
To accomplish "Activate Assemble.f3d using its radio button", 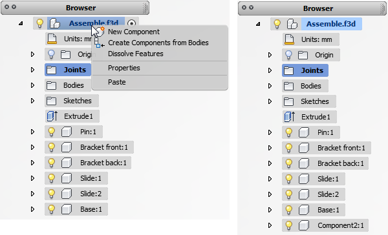I will (131, 23).
